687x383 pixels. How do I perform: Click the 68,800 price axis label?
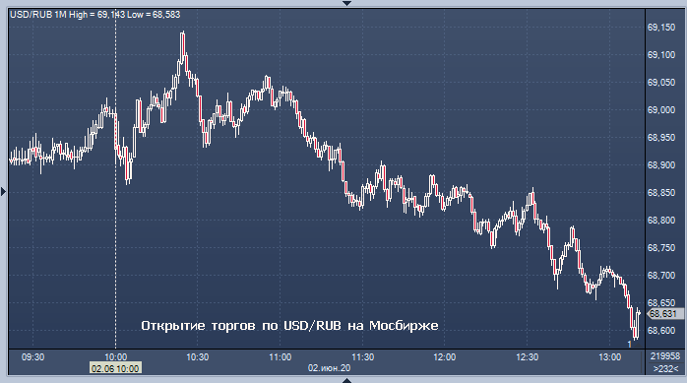point(661,221)
